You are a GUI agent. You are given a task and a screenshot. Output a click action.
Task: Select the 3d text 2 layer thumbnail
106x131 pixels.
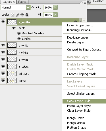click(12, 73)
